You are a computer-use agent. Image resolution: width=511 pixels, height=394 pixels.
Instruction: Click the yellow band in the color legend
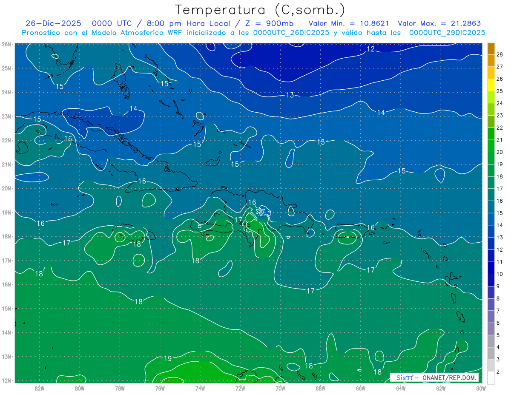tap(491, 85)
